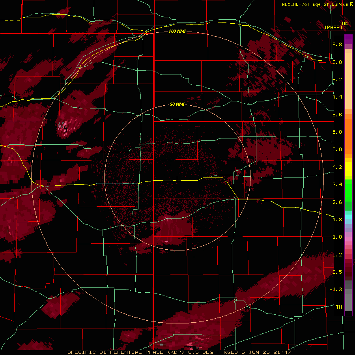Viewport: 355px width, 355px height.
Task: Pick the bright green segment of the color bar
Action: pos(348,190)
